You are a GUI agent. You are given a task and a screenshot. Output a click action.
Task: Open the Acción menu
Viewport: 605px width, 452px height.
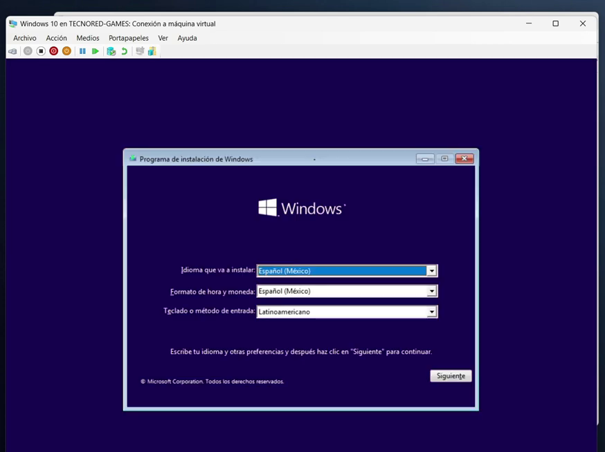pos(56,38)
